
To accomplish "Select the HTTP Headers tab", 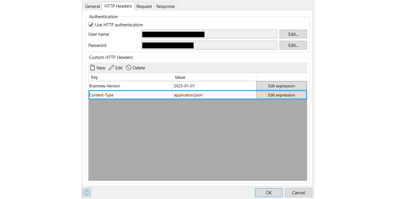I will [118, 6].
